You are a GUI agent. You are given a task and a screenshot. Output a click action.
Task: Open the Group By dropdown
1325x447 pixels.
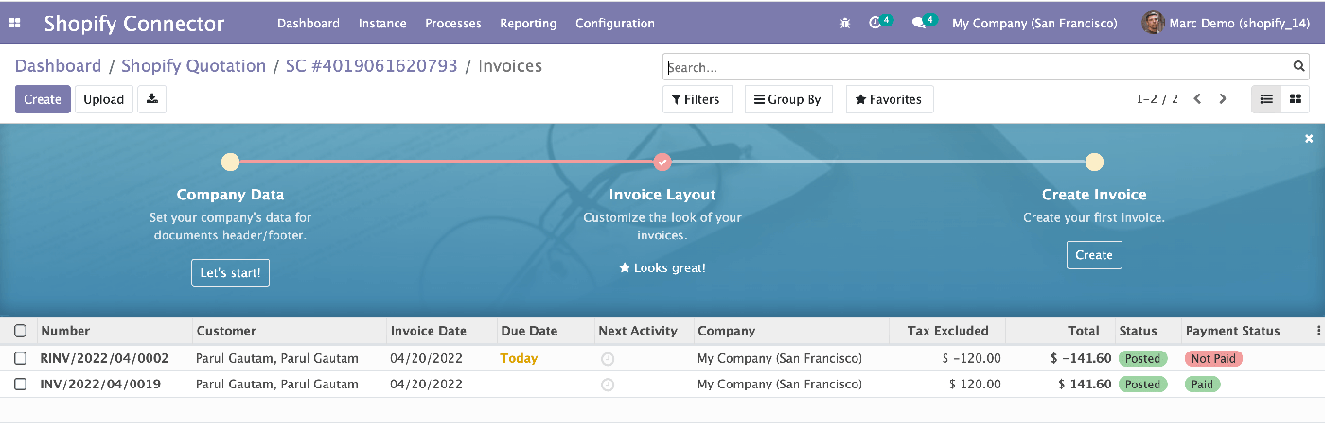pos(788,99)
